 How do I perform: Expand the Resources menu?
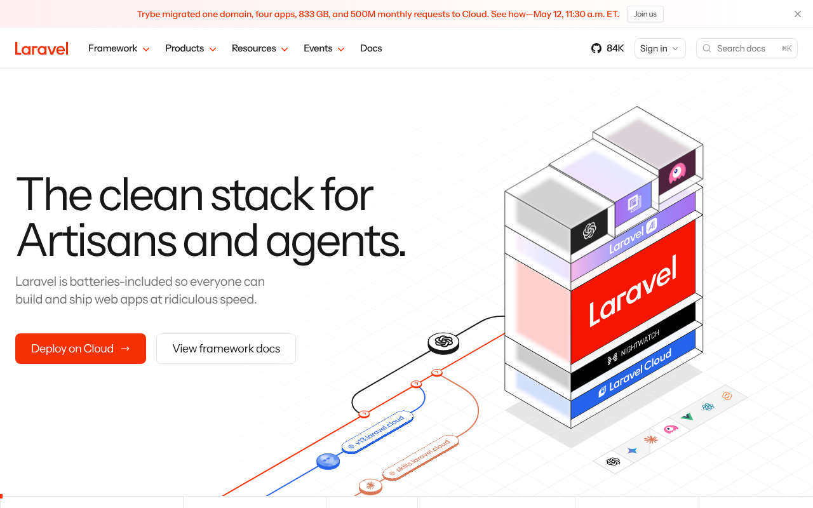tap(260, 48)
